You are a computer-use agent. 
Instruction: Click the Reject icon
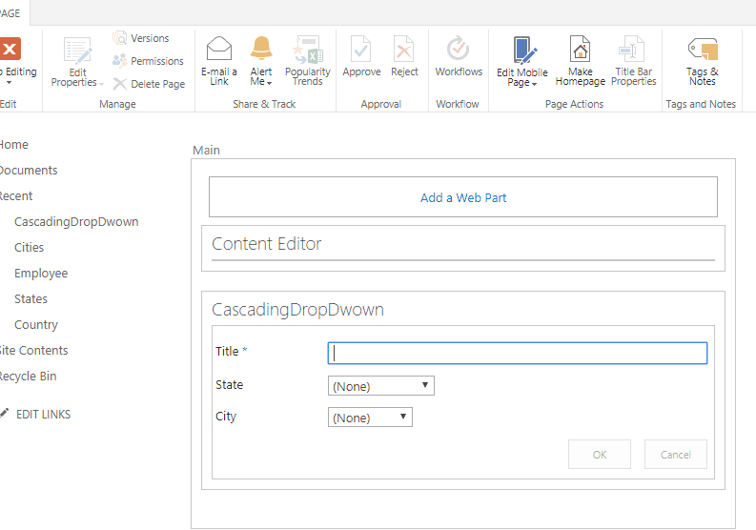click(403, 49)
